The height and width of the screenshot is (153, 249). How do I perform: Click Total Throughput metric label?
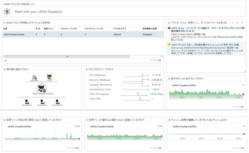point(99,94)
